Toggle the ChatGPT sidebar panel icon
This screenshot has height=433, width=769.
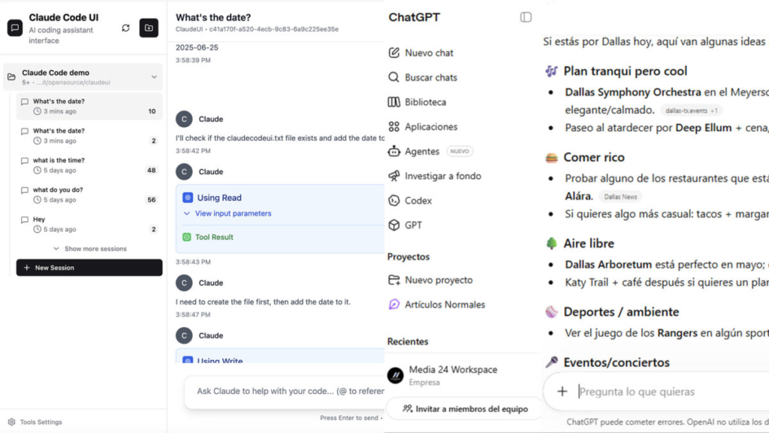tap(526, 17)
